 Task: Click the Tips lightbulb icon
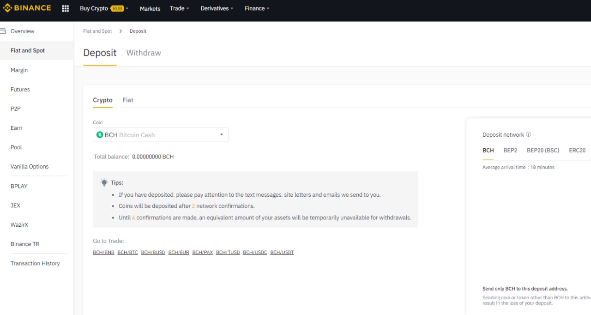pyautogui.click(x=104, y=182)
